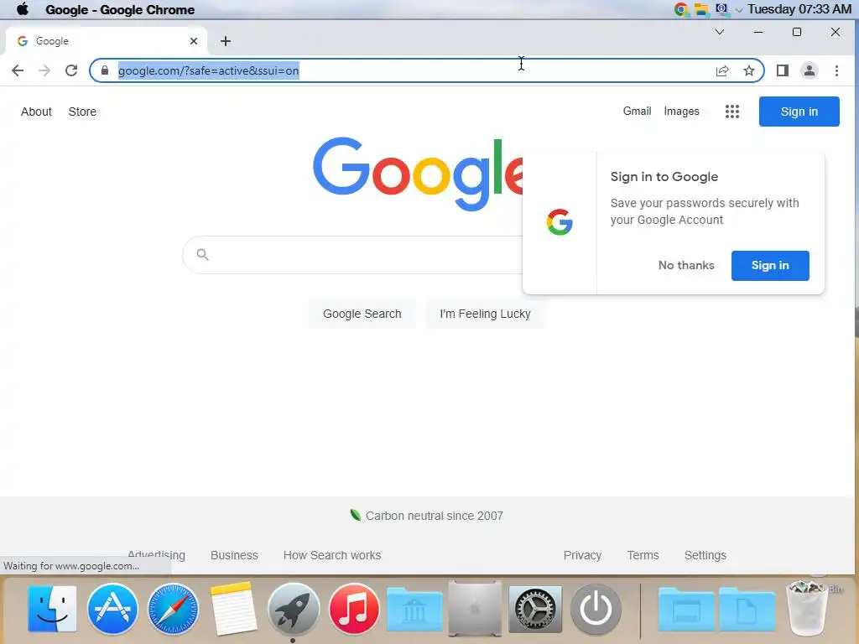Dismiss the popup with No thanks
Screen dimensions: 859x644
click(686, 266)
